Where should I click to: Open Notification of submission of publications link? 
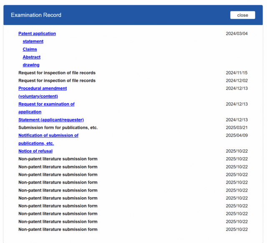pos(48,135)
